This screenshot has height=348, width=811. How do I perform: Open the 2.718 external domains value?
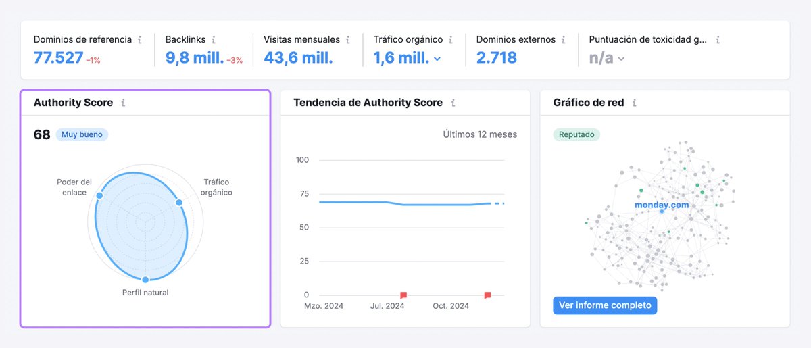496,57
